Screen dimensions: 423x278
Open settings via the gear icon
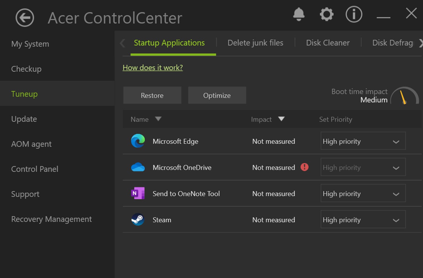pyautogui.click(x=326, y=14)
